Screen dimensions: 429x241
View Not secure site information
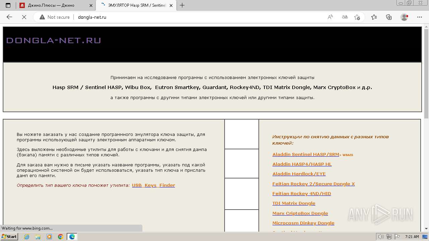pos(55,17)
